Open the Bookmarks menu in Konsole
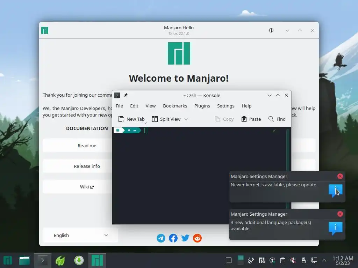 coord(175,106)
